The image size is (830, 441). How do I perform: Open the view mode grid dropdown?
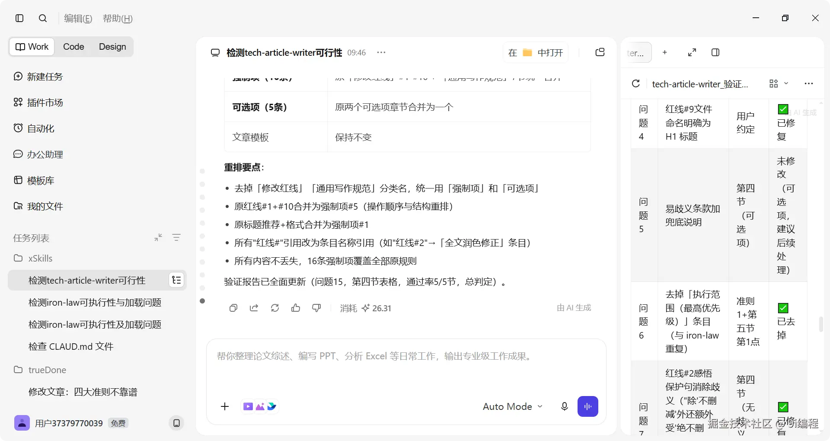click(x=779, y=83)
